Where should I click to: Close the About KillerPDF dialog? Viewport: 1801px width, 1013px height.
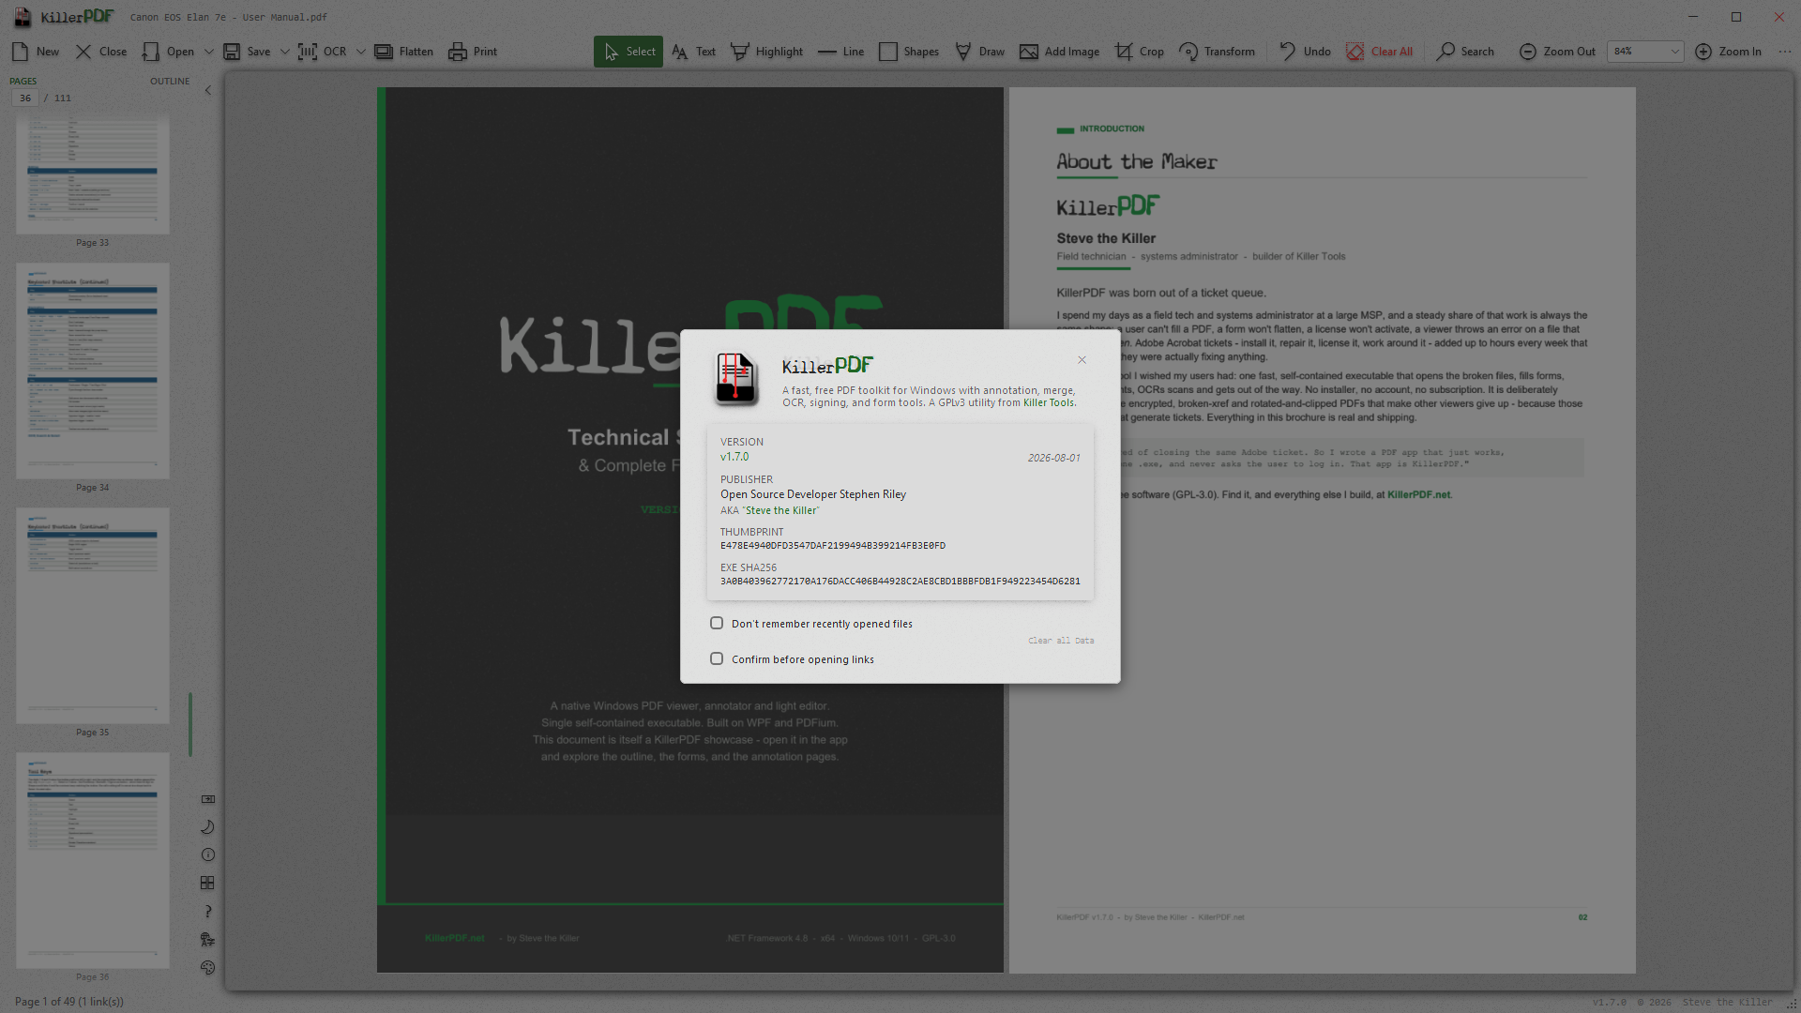tap(1082, 360)
